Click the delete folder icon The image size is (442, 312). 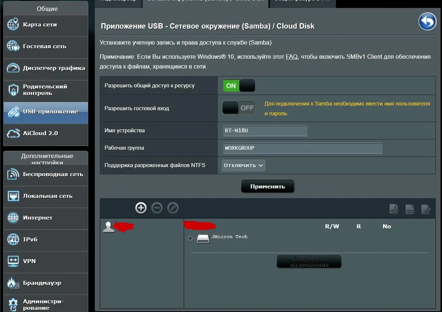click(410, 209)
